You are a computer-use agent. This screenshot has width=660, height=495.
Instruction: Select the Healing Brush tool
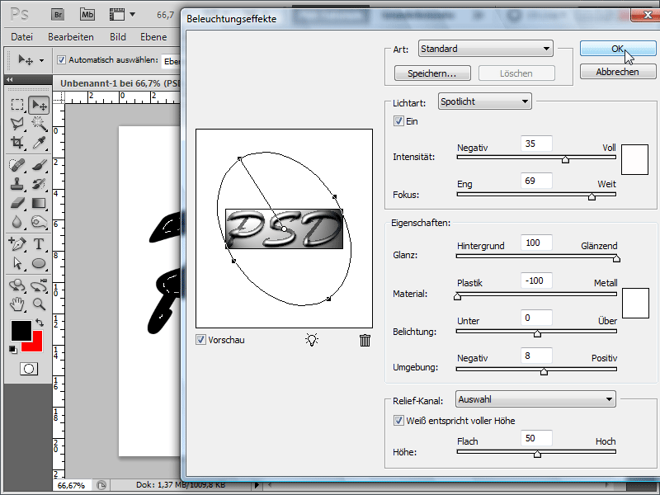point(17,165)
